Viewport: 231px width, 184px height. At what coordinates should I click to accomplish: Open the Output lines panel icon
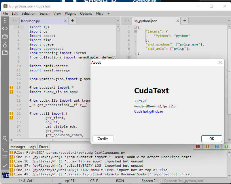(5, 157)
